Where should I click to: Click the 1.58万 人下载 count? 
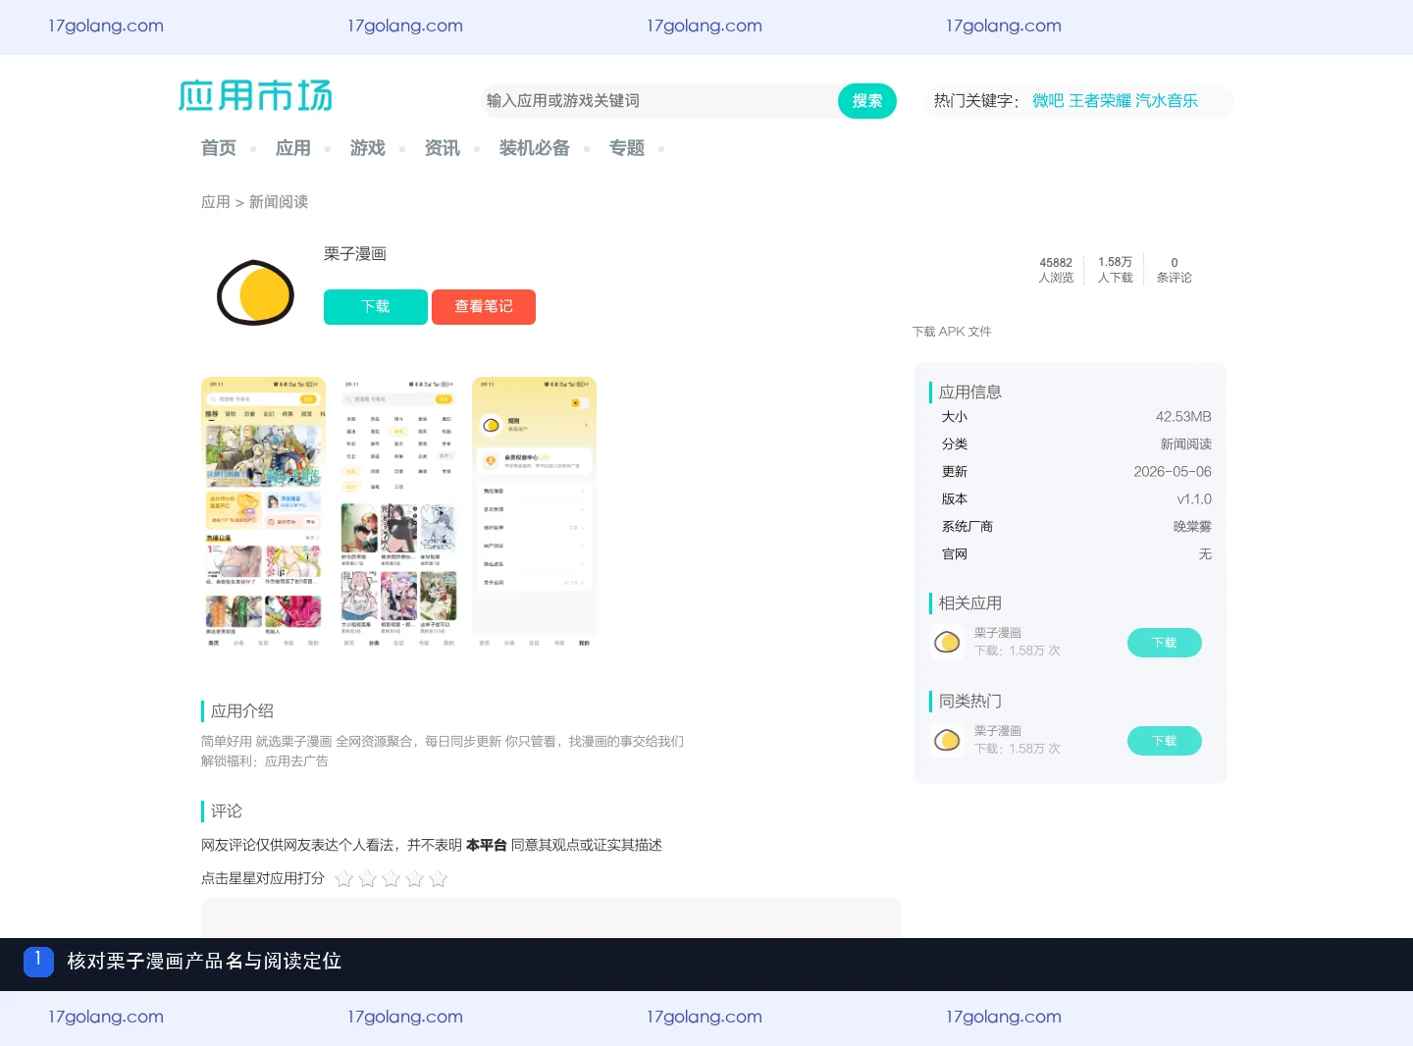click(x=1115, y=270)
